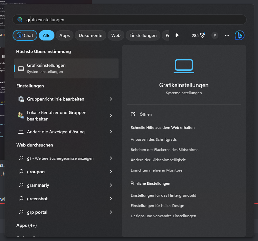Click search icon beside gr web suggestion

[x=21, y=158]
